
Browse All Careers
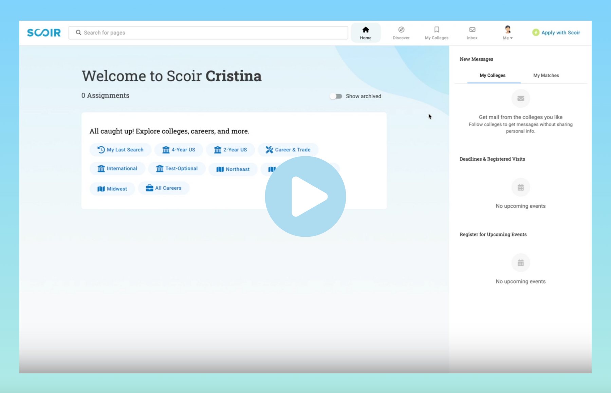[164, 188]
